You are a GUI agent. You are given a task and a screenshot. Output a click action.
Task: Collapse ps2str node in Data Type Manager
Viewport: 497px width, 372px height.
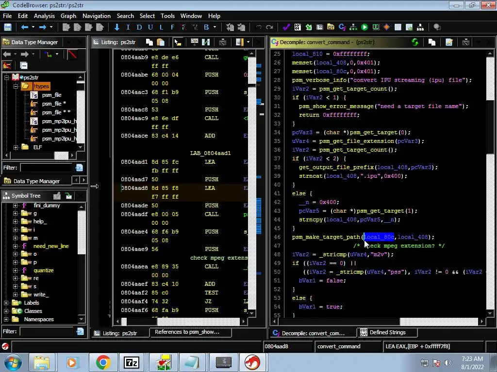tap(6, 77)
